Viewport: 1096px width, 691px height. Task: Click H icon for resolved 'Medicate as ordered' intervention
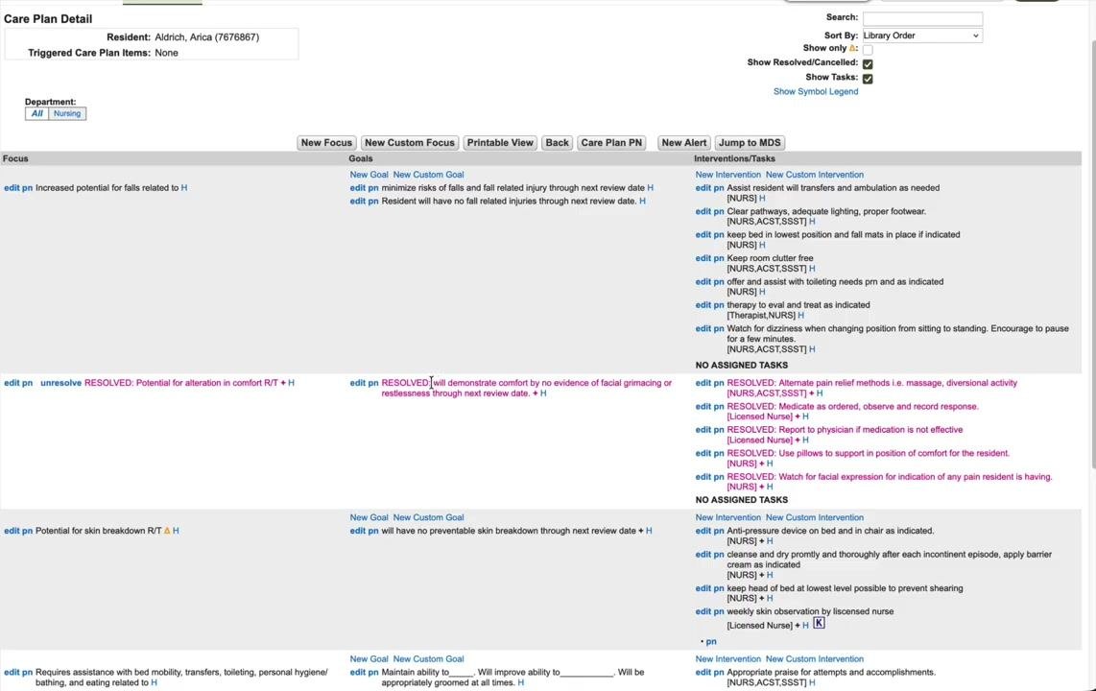point(805,417)
